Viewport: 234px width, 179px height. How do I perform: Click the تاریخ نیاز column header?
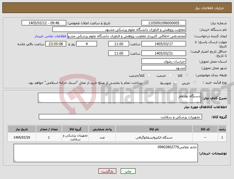point(22,129)
